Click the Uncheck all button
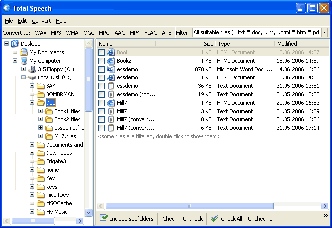 261,219
